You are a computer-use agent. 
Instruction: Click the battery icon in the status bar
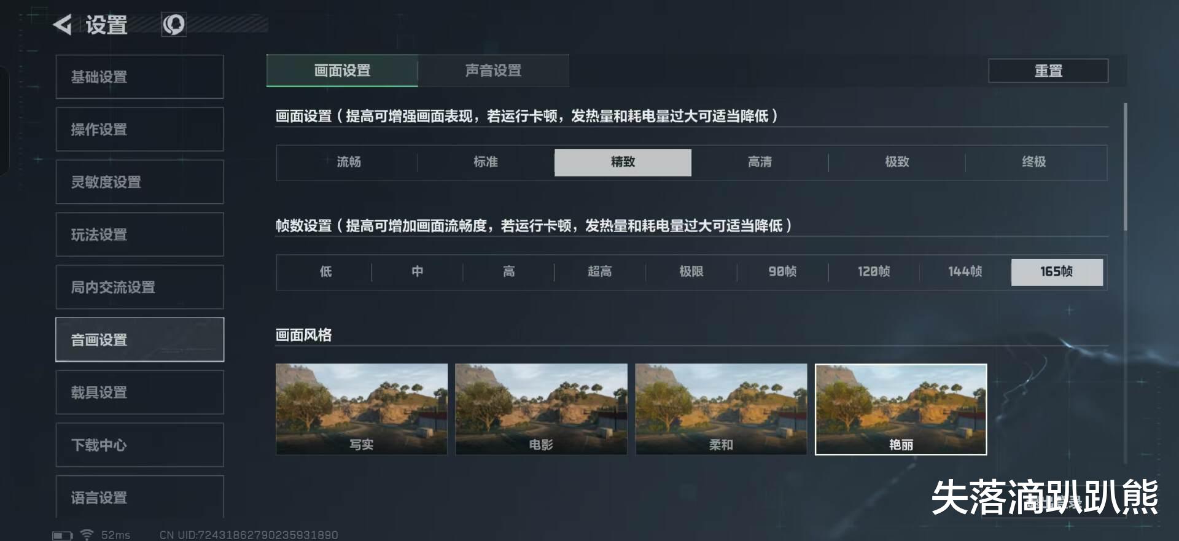(62, 535)
